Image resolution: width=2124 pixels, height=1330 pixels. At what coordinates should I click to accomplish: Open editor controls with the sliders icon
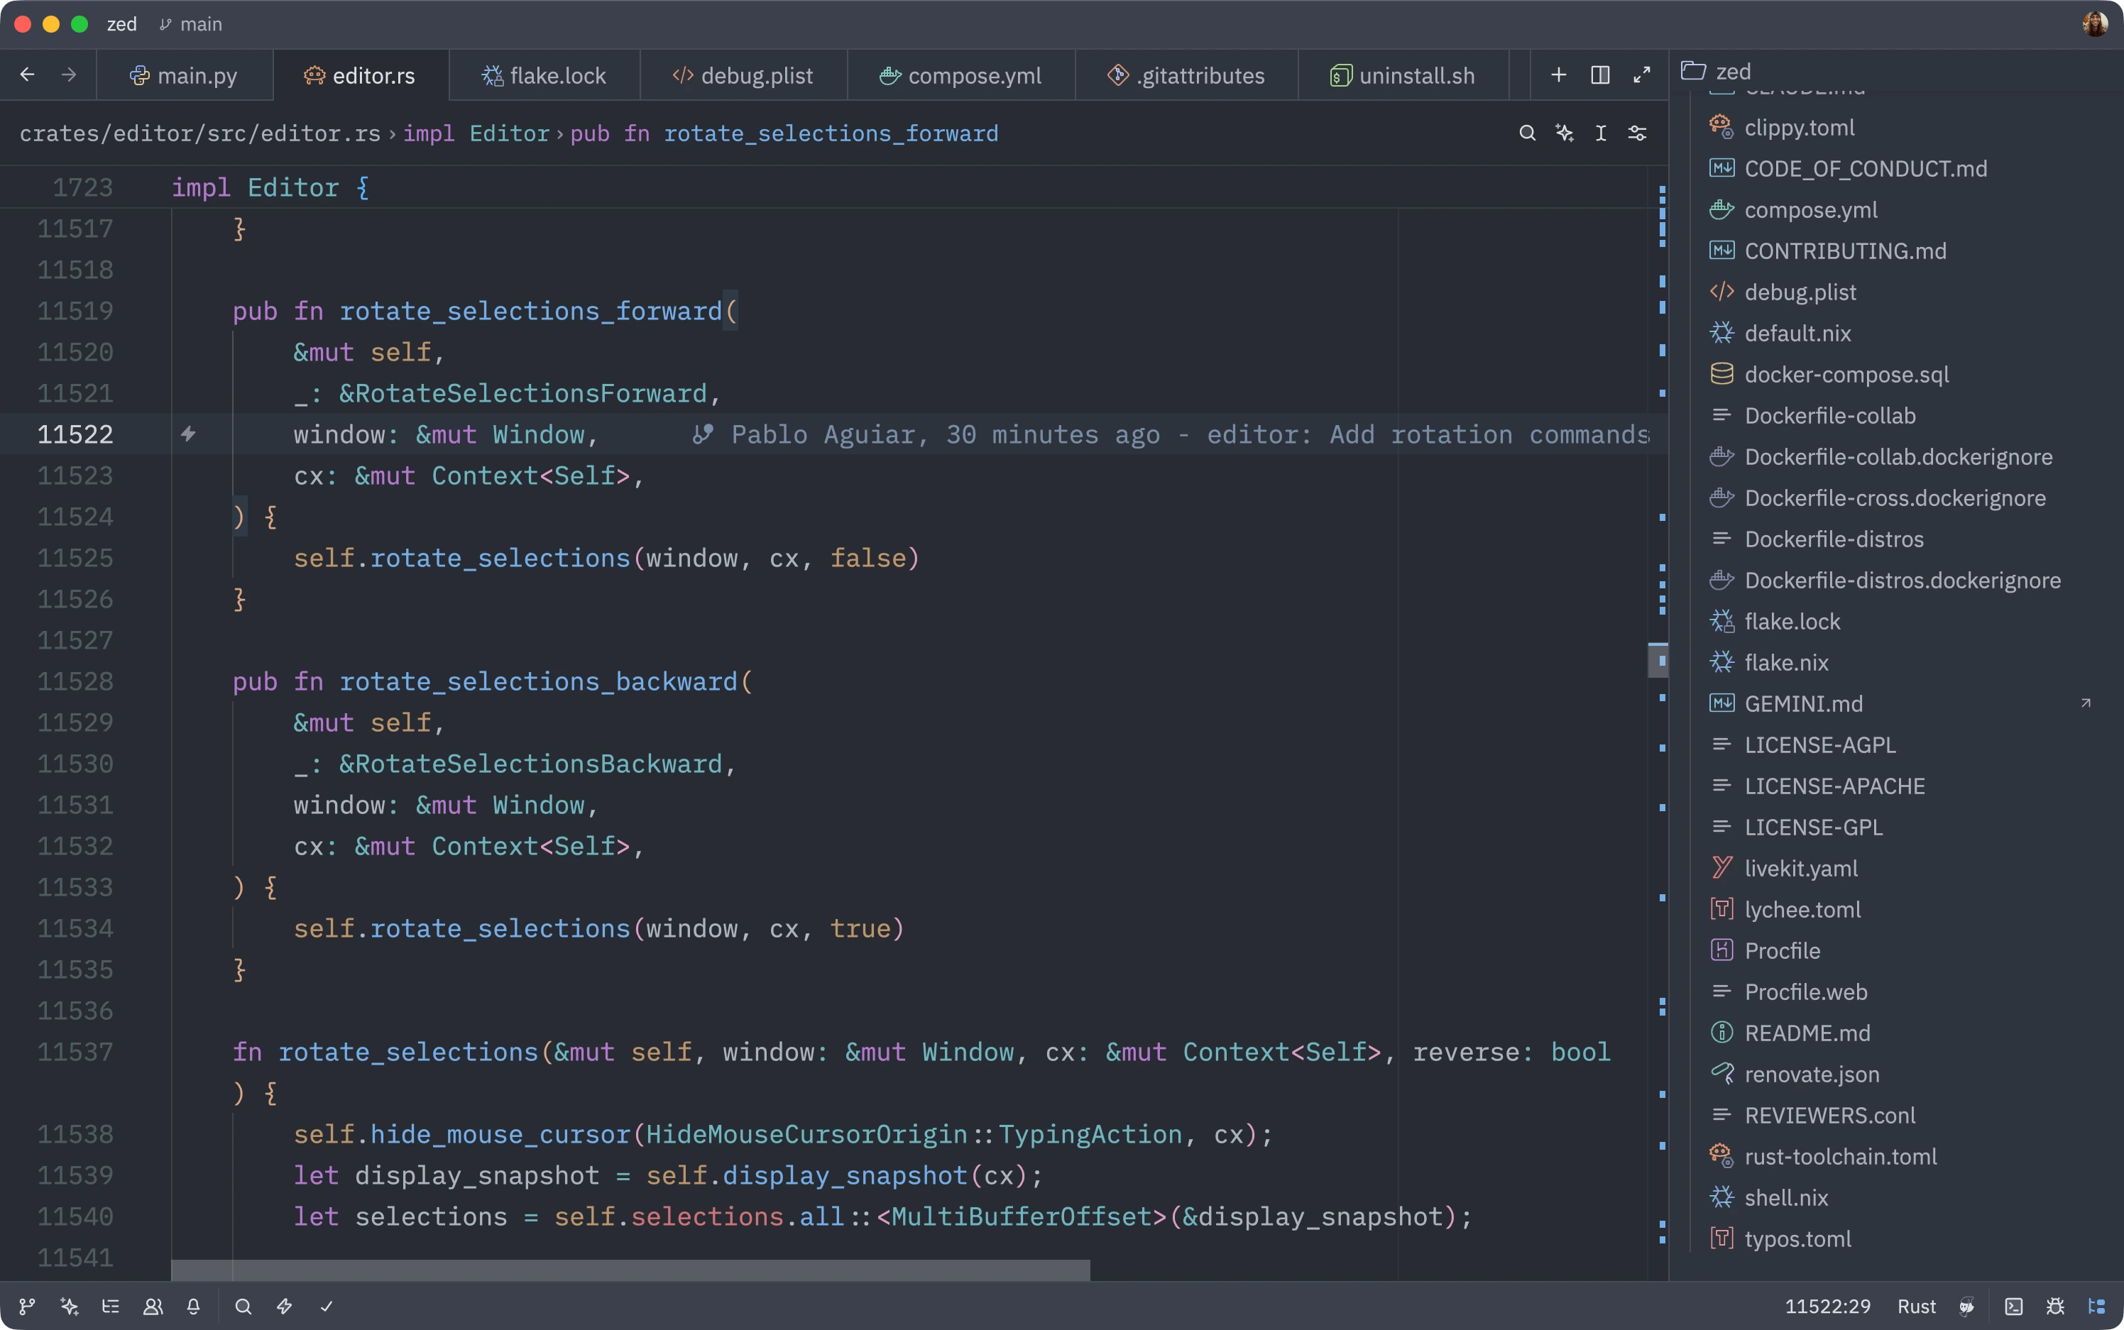pos(1638,132)
